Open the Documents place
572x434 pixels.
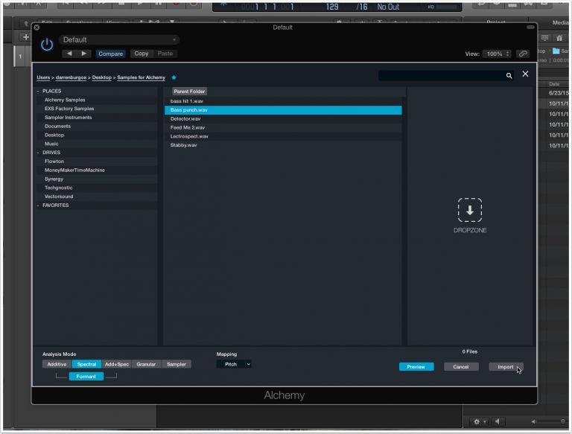(57, 127)
